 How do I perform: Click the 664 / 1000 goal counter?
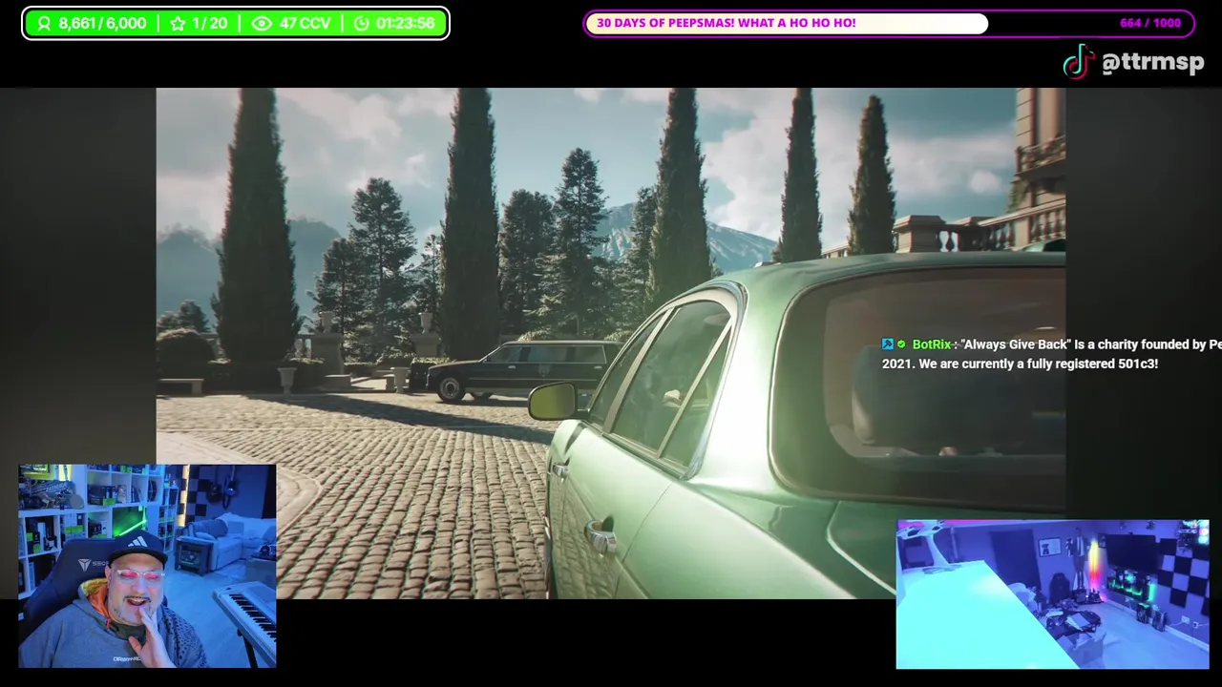1149,23
